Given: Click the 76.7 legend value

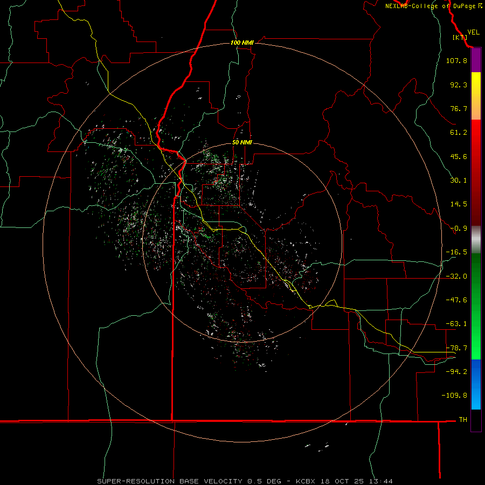Looking at the screenshot, I should click(x=459, y=108).
